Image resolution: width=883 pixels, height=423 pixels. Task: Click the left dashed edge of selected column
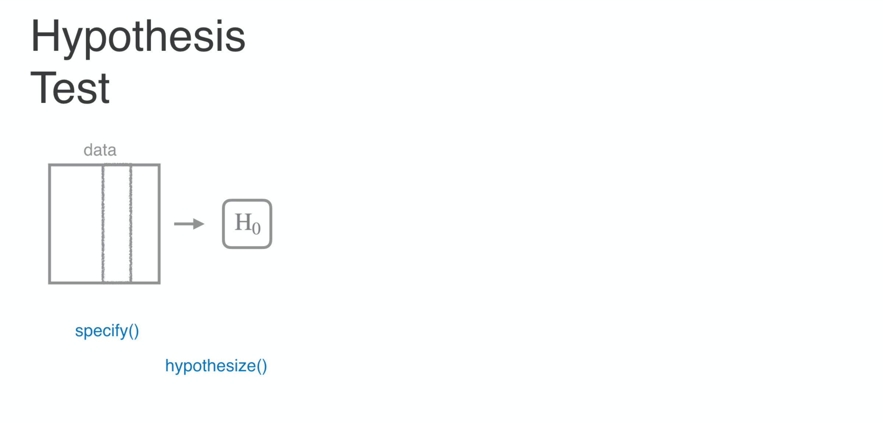click(x=103, y=223)
